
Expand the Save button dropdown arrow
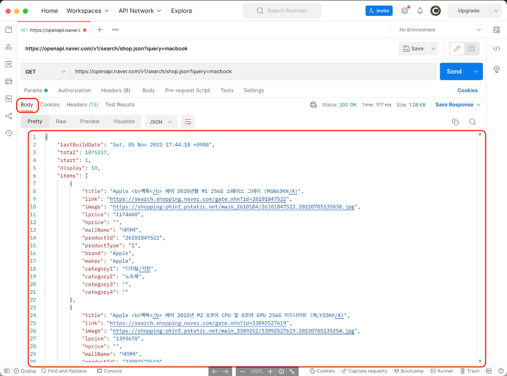(433, 48)
